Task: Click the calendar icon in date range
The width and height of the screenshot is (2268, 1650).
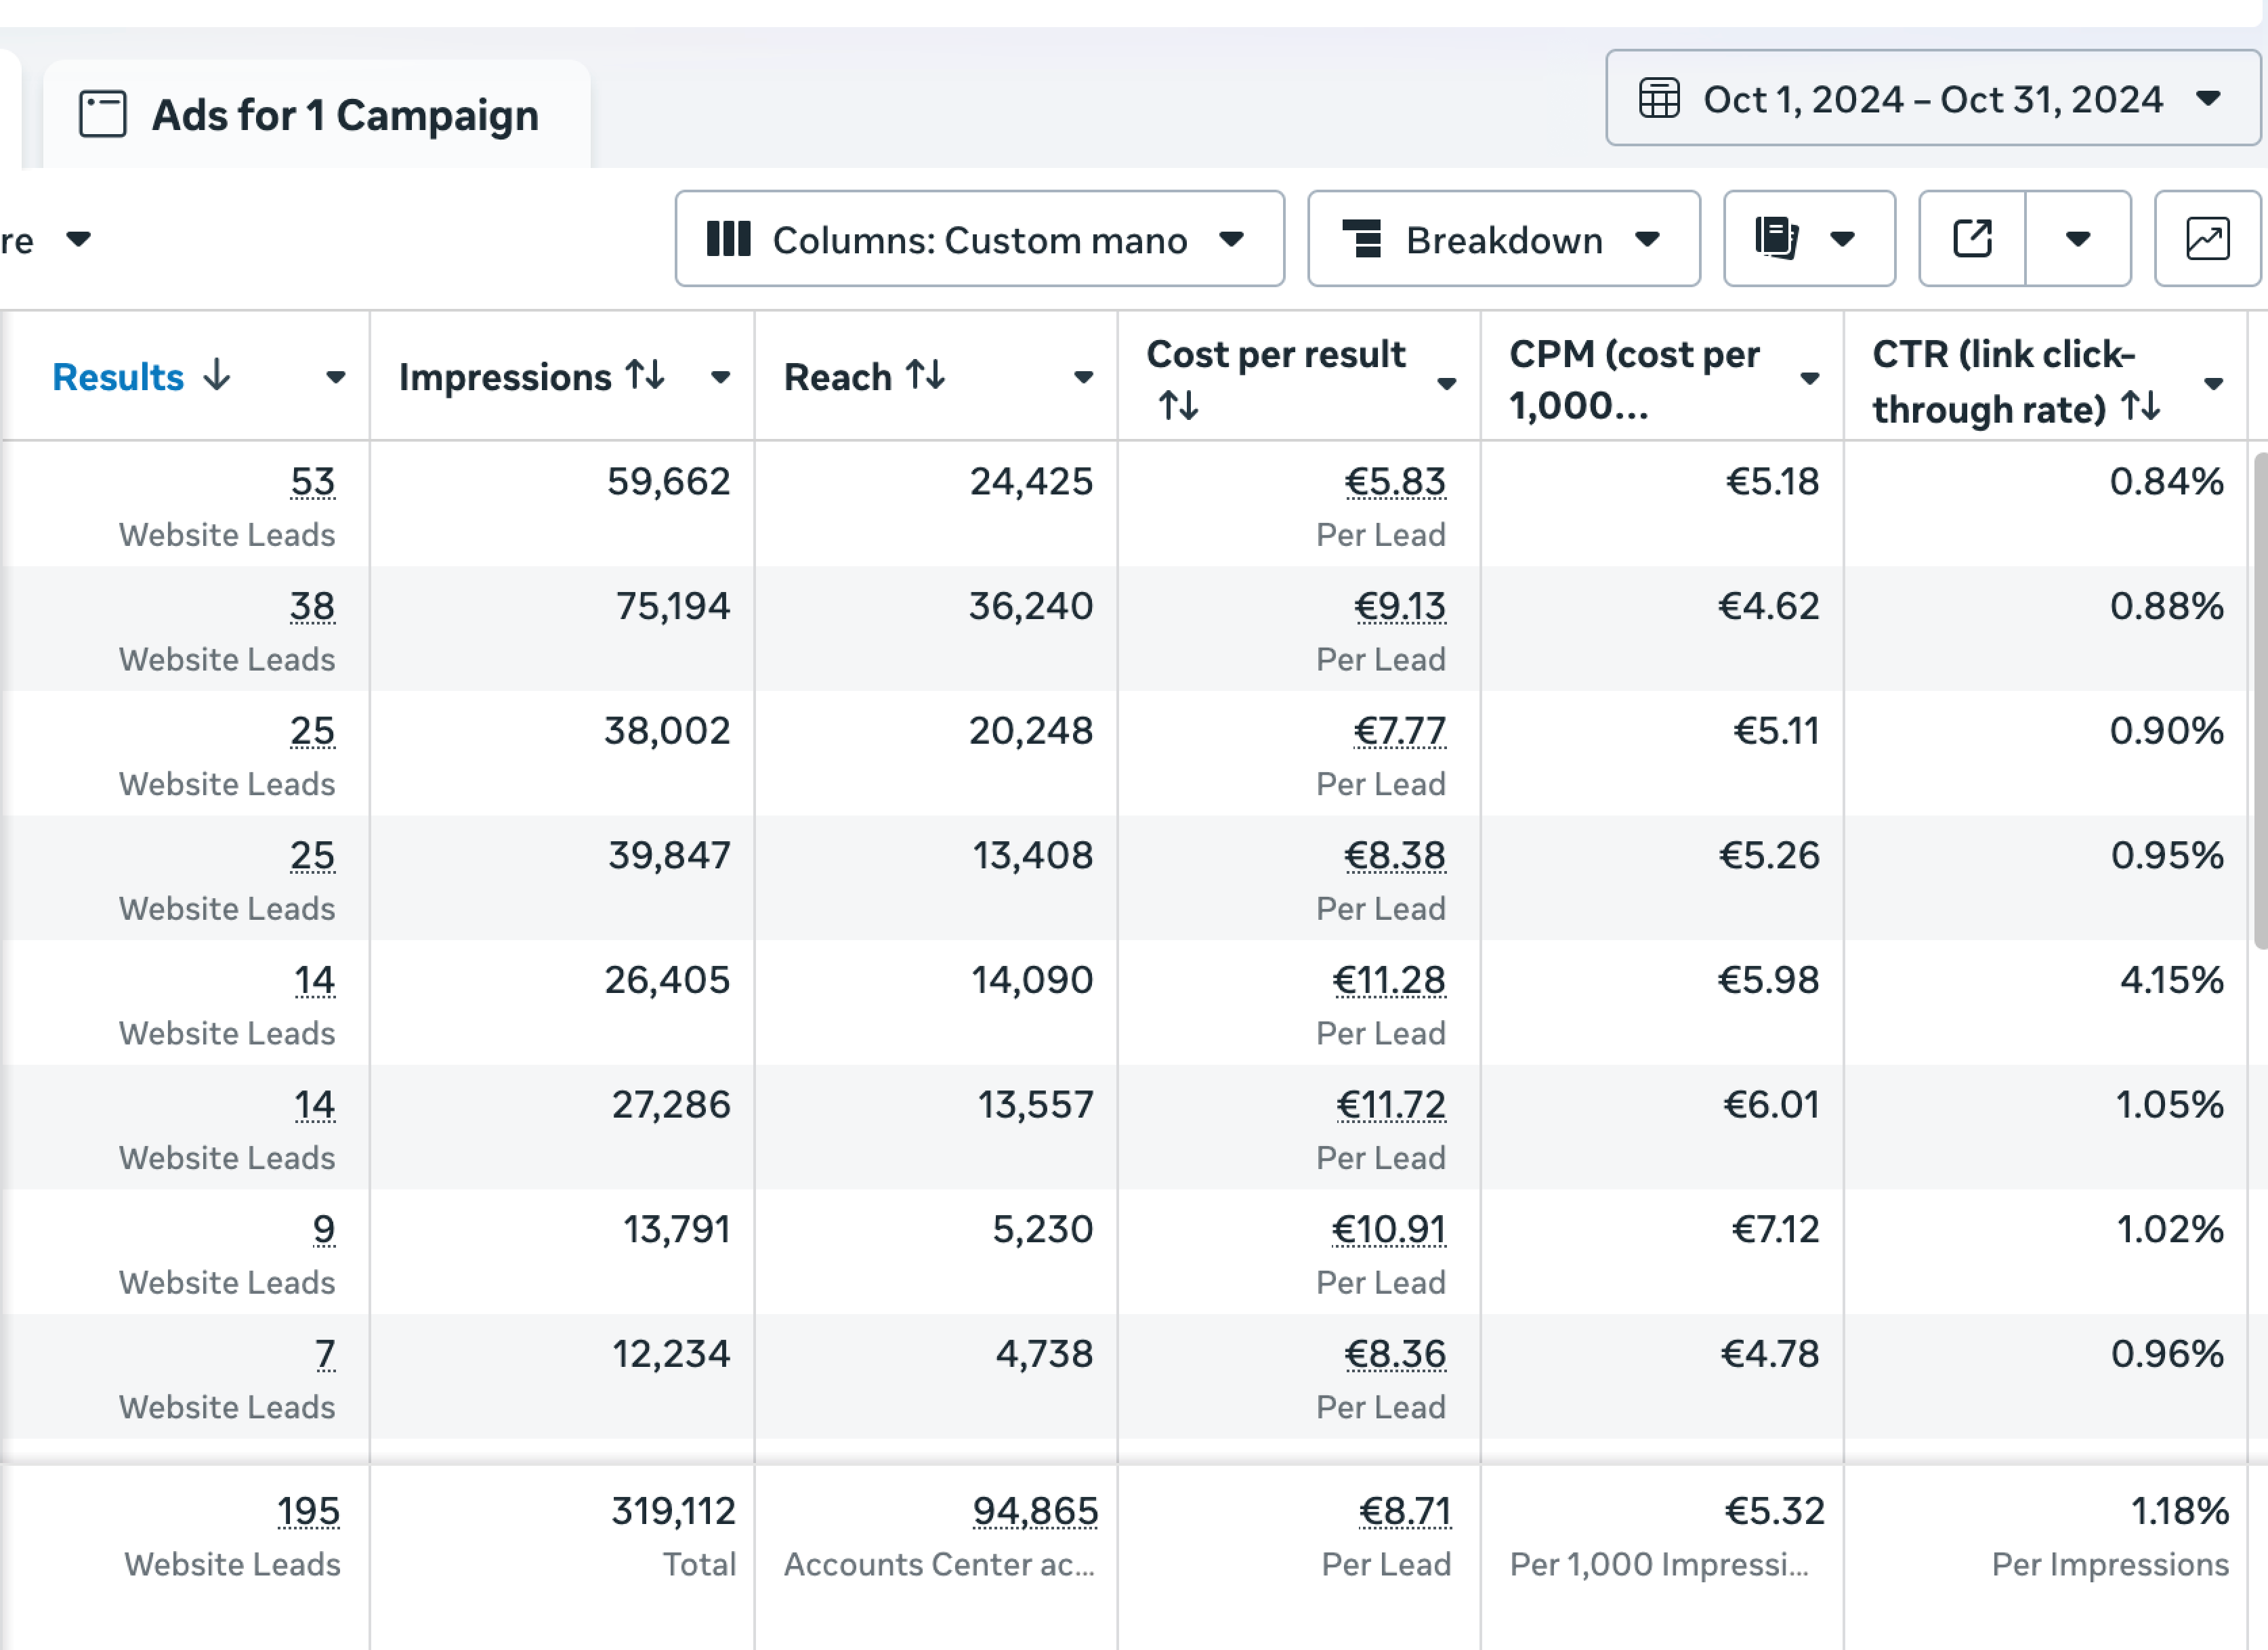Action: coord(1659,99)
